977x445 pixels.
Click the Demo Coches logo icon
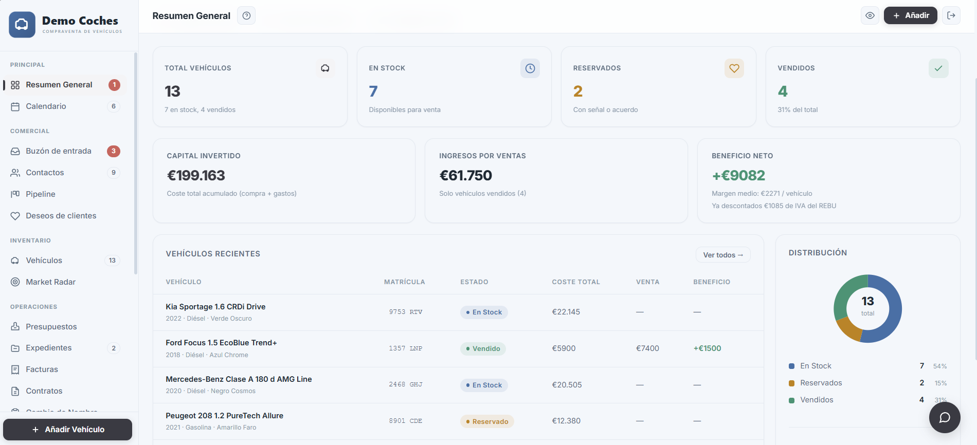tap(22, 25)
